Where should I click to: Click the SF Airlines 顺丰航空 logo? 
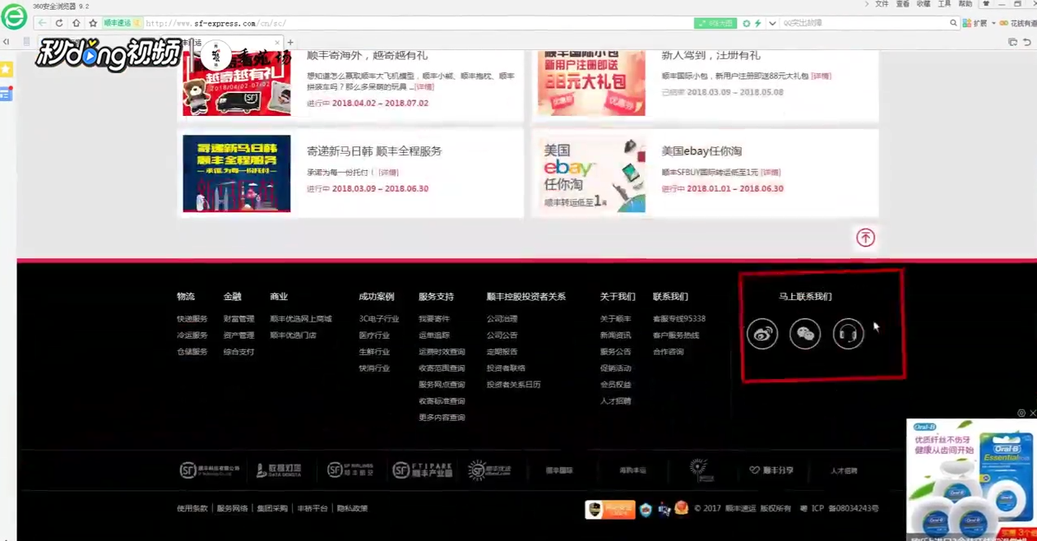[x=350, y=470]
